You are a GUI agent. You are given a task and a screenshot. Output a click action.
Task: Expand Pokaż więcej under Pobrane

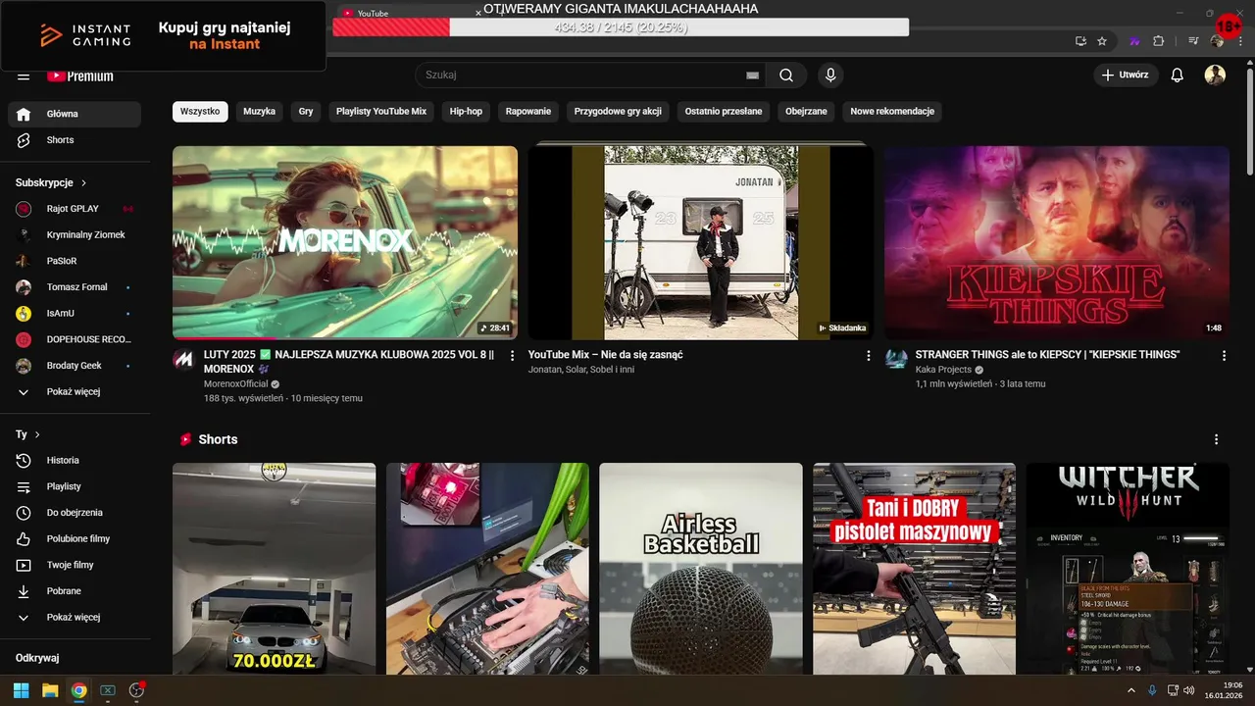[x=75, y=617]
